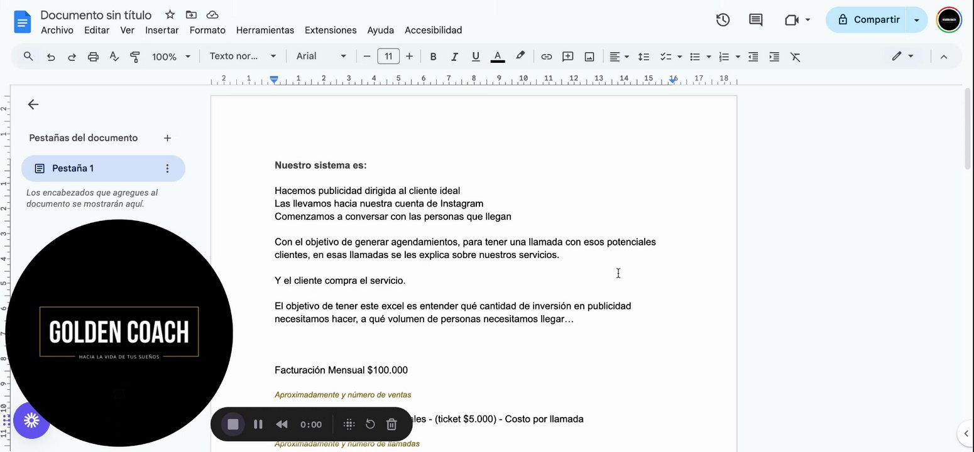
Task: Add a comment from the toolbar
Action: pyautogui.click(x=568, y=56)
